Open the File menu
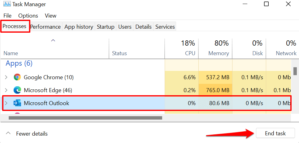Image resolution: width=299 pixels, height=143 pixels. point(7,16)
